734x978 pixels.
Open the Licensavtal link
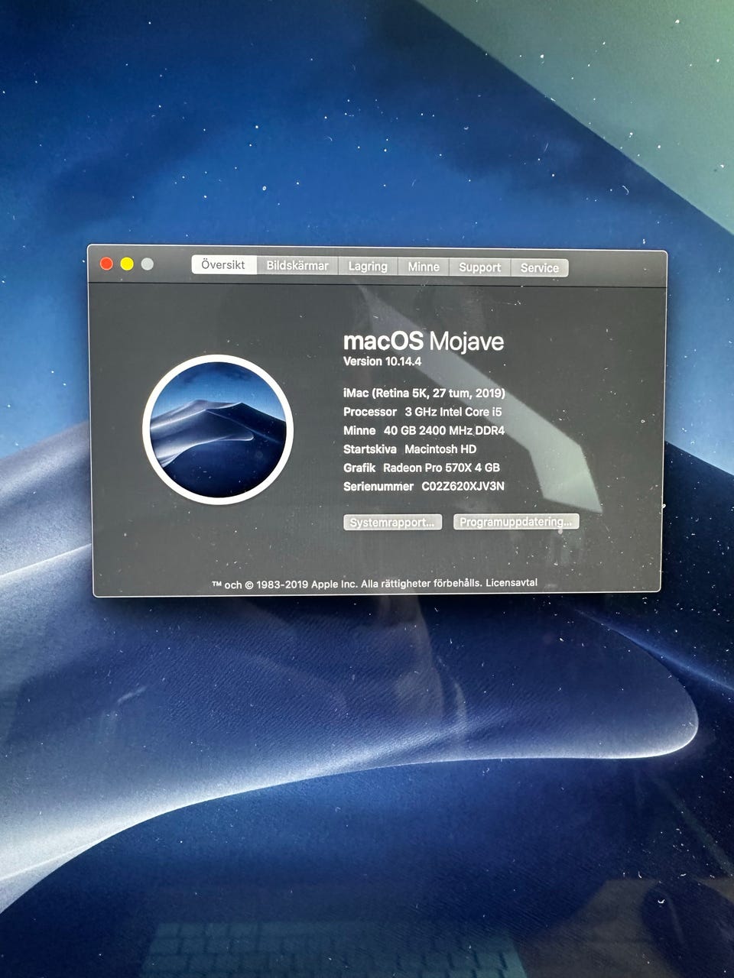pyautogui.click(x=512, y=583)
